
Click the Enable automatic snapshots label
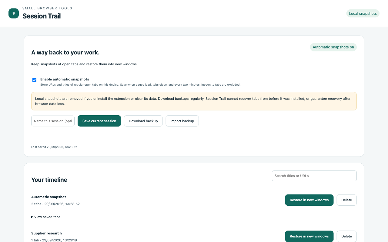(65, 79)
